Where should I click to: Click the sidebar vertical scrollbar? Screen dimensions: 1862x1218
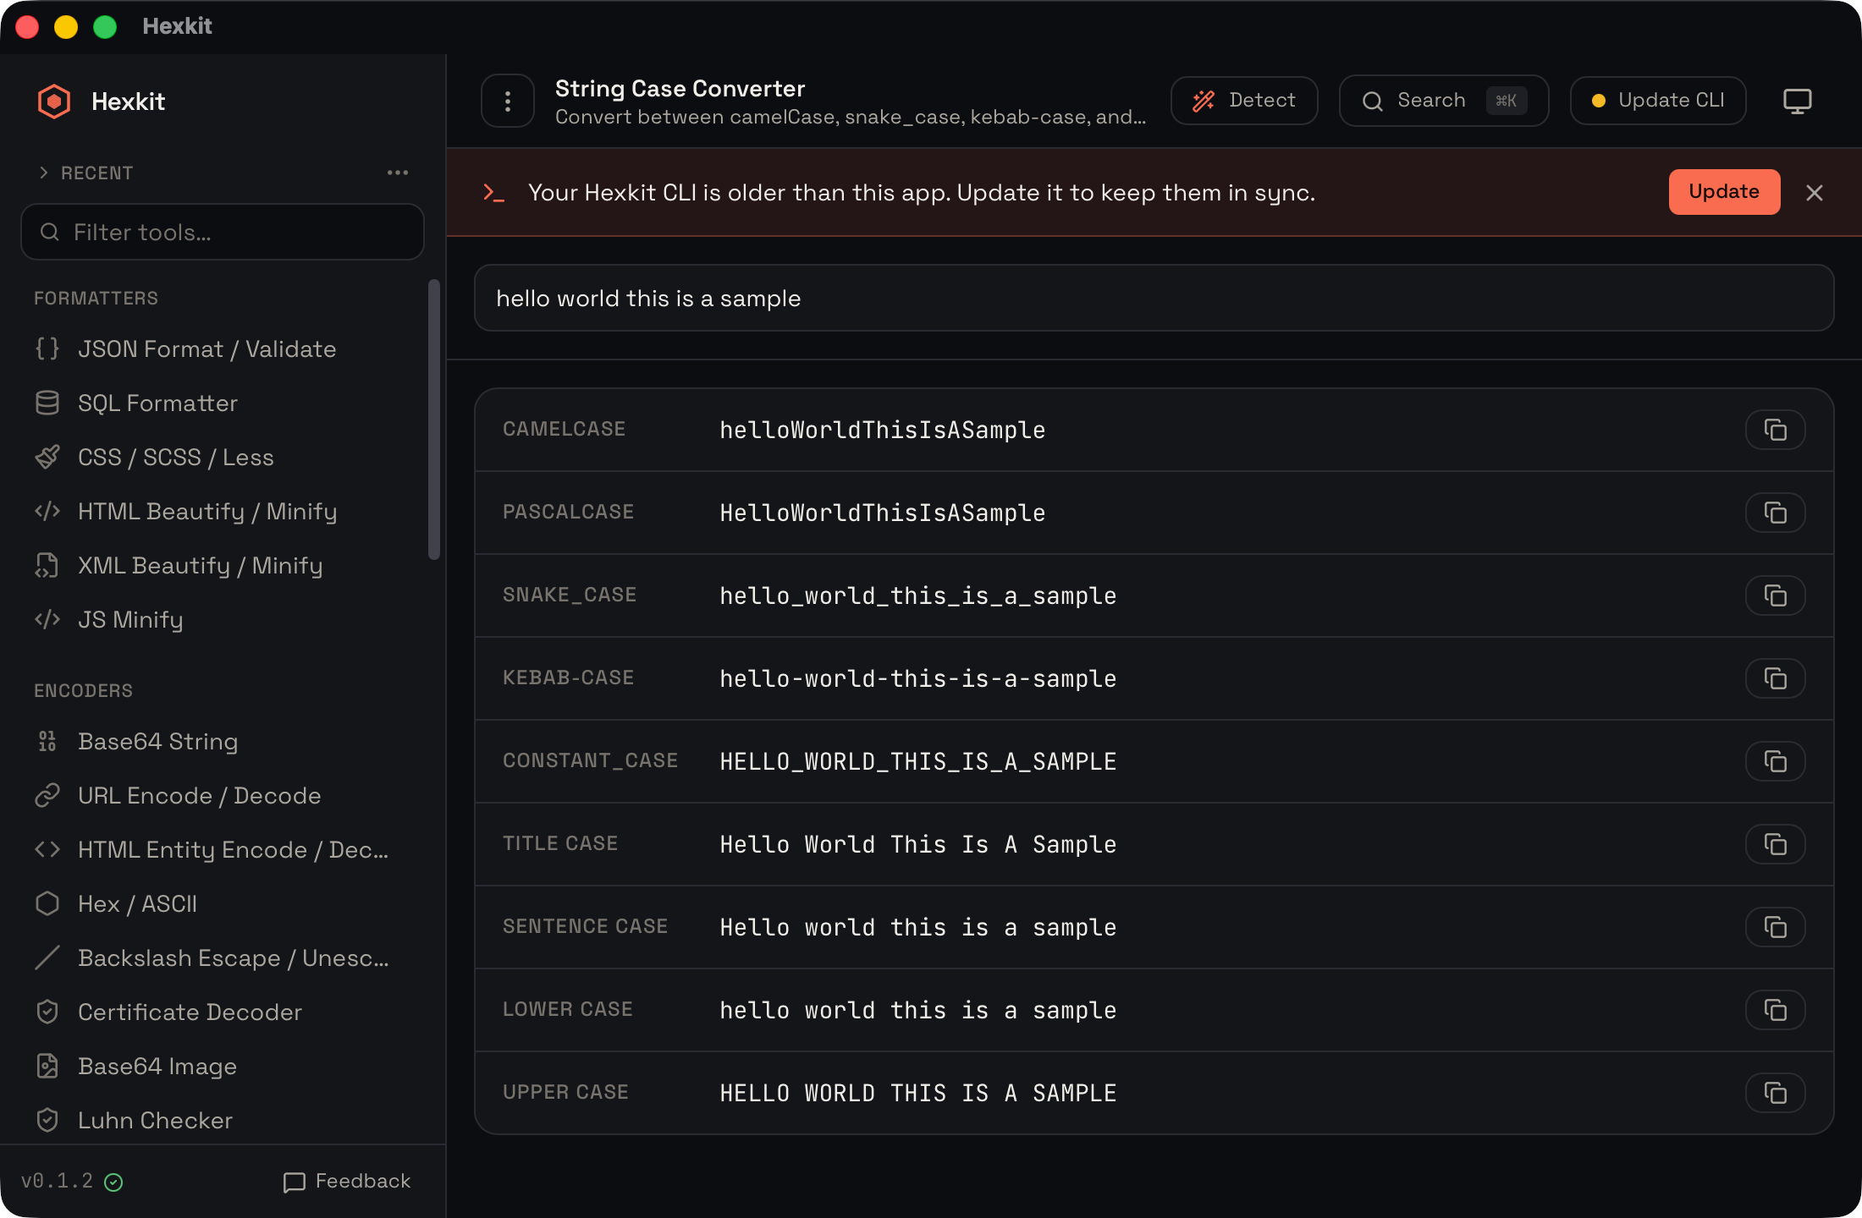point(434,420)
